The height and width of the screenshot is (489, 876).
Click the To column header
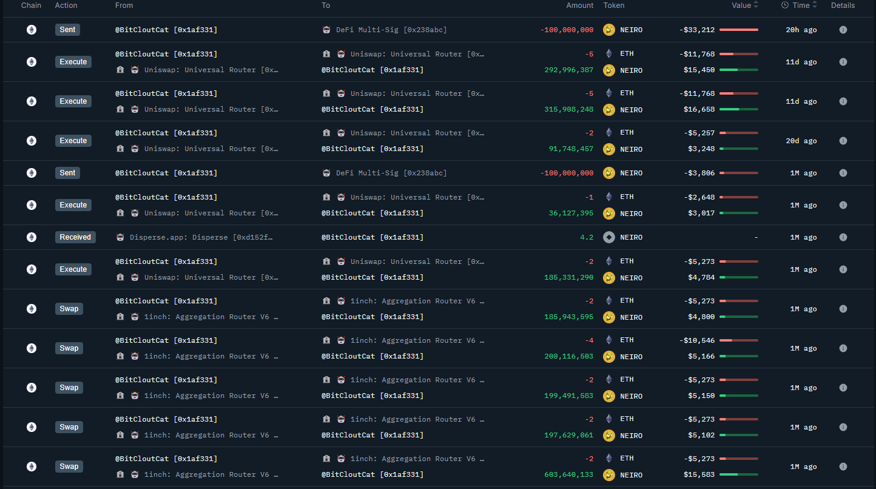pyautogui.click(x=326, y=5)
